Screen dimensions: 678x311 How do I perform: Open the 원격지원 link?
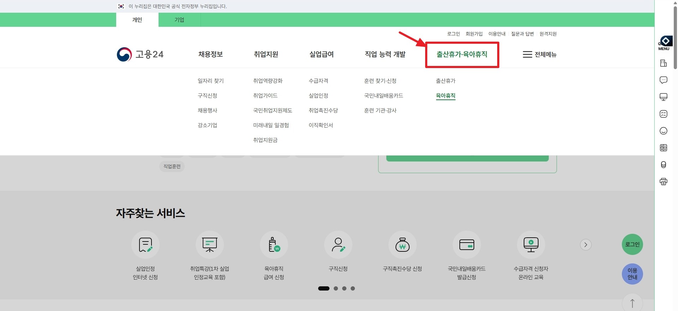coord(548,34)
